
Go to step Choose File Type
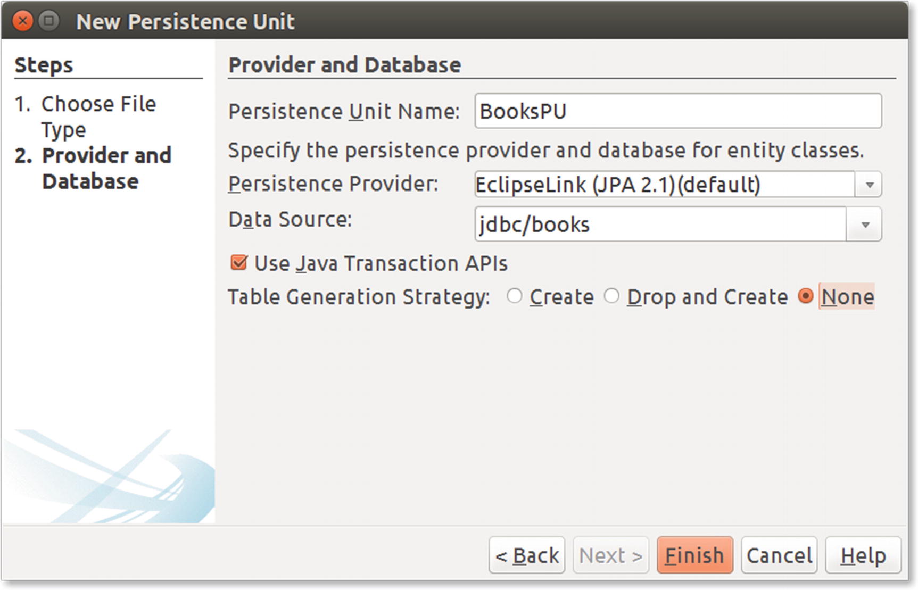click(99, 117)
